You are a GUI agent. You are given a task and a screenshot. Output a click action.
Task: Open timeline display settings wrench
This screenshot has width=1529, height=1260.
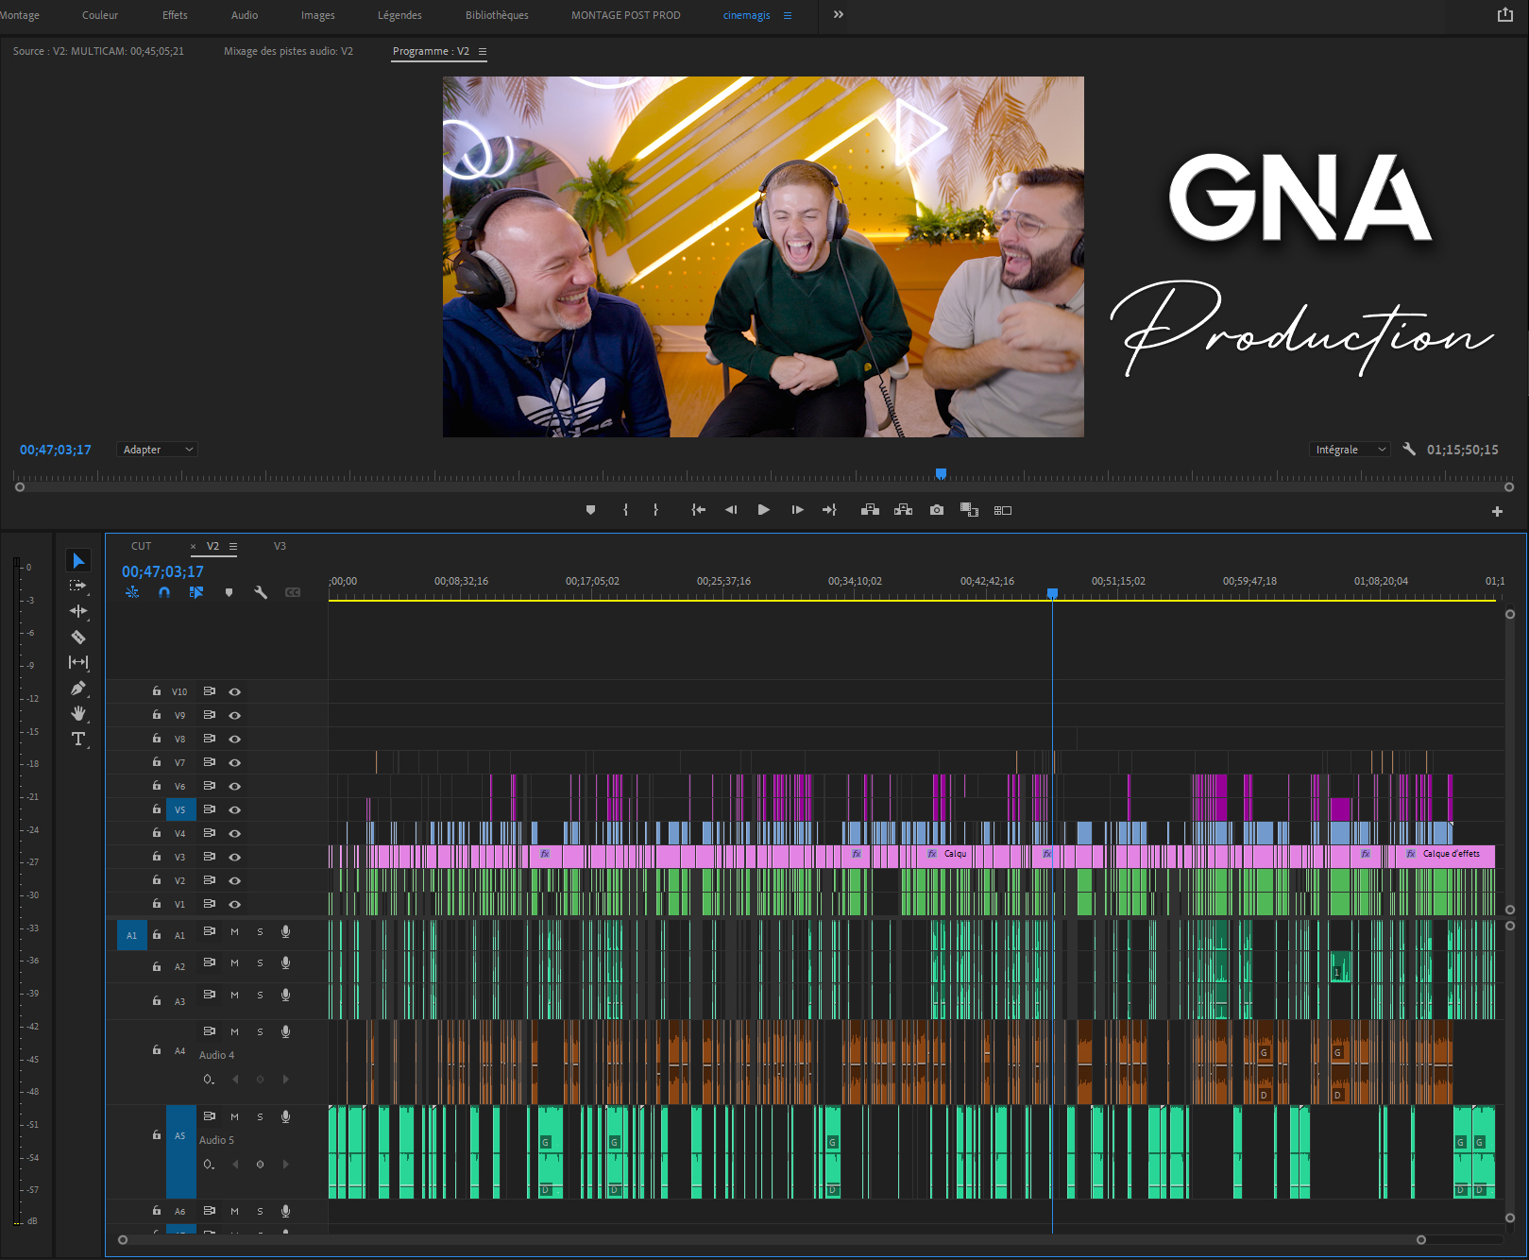click(261, 592)
